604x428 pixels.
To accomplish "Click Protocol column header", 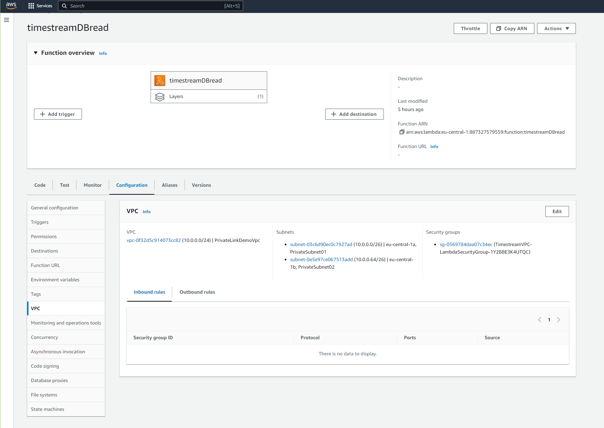I will 310,338.
